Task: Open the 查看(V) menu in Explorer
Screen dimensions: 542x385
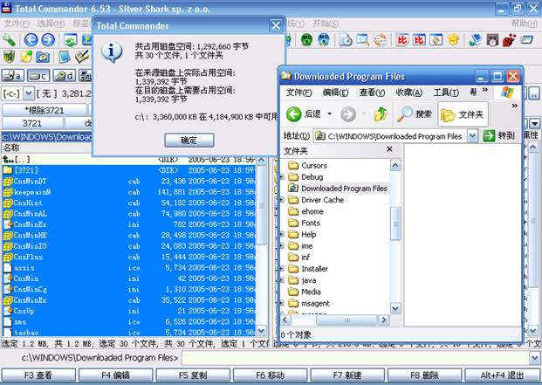Action: [x=373, y=93]
